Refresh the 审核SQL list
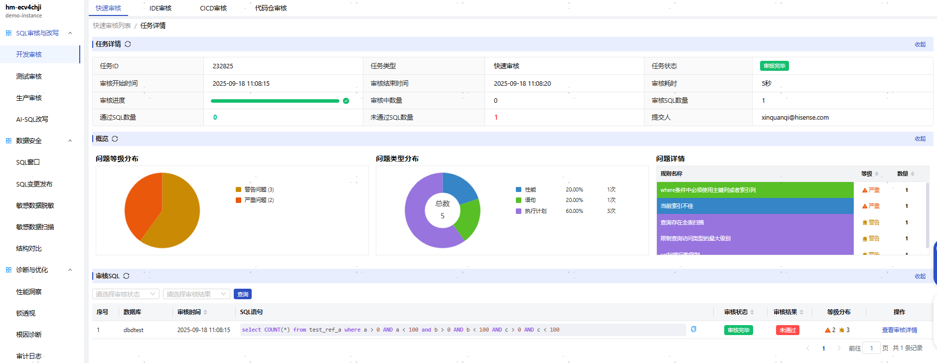The width and height of the screenshot is (937, 363). 126,276
